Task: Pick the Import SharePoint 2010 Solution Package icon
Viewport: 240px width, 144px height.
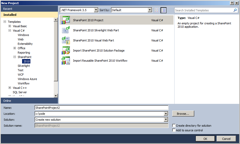Action: click(x=66, y=51)
